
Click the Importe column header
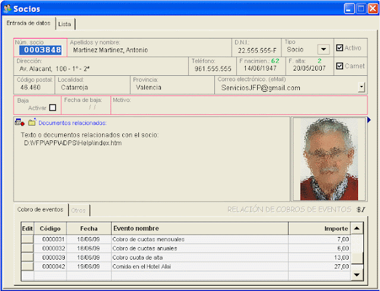click(319, 228)
